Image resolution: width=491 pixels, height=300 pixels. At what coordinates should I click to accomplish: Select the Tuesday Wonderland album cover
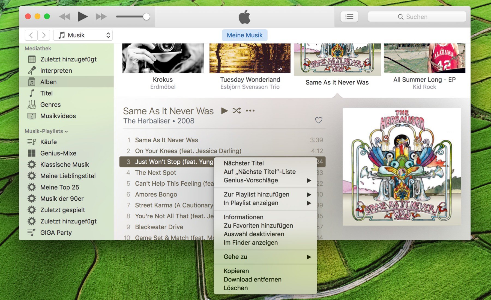click(250, 58)
